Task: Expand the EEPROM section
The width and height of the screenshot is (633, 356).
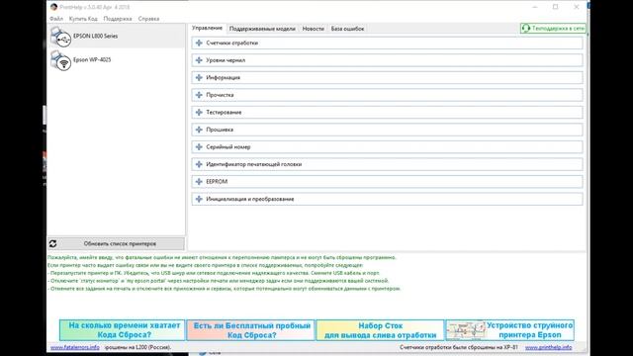Action: [x=387, y=182]
